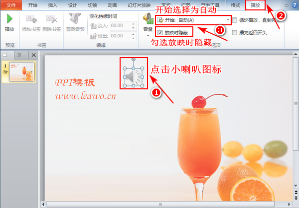Close the slide thumbnail pane
This screenshot has width=299, height=208.
click(34, 55)
